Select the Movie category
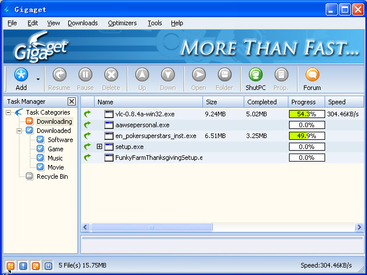 point(56,167)
